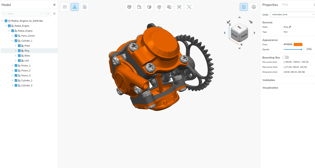
Task: Select the isometric home view icon
Action: click(129, 7)
